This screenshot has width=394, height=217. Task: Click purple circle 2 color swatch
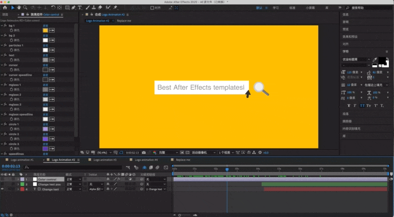(x=45, y=139)
